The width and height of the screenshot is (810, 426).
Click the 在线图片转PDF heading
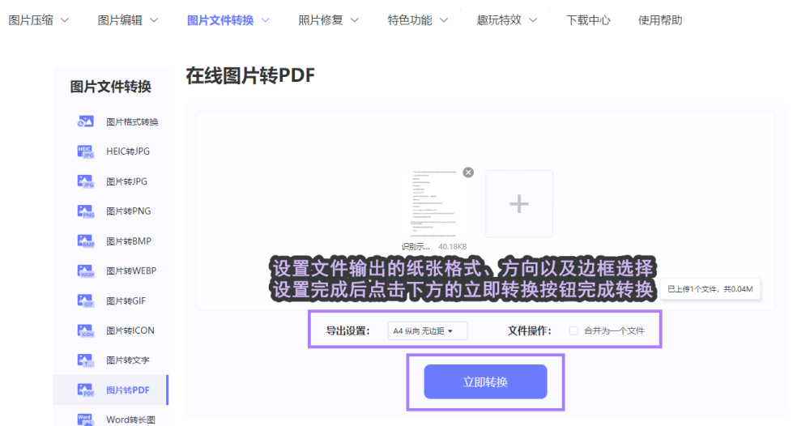[x=250, y=76]
